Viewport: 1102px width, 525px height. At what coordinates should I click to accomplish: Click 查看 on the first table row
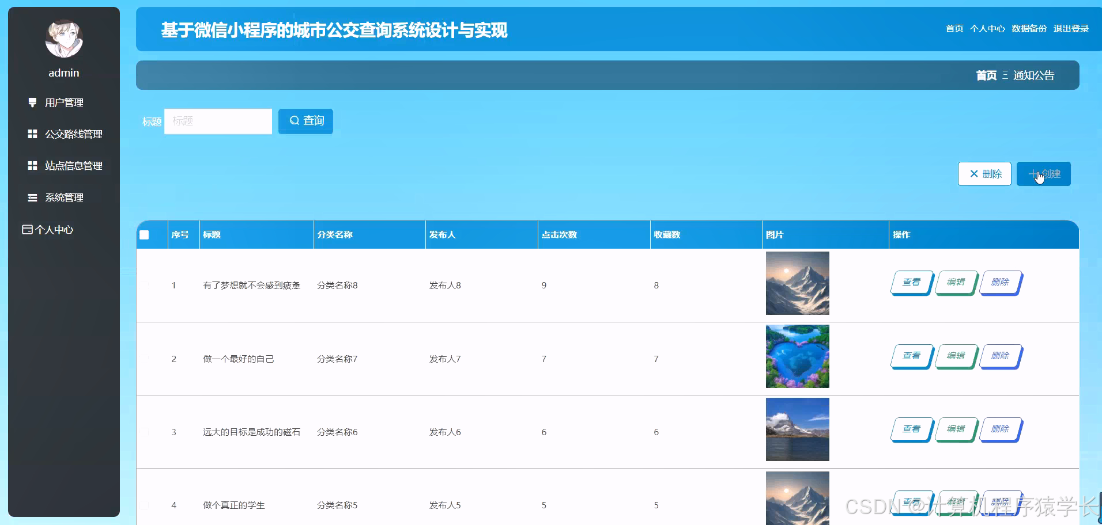(x=911, y=283)
